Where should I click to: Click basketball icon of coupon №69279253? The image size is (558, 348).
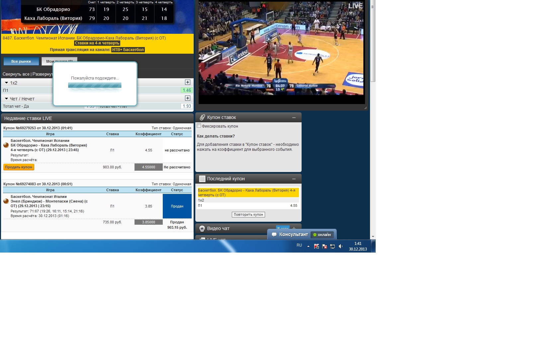point(6,145)
